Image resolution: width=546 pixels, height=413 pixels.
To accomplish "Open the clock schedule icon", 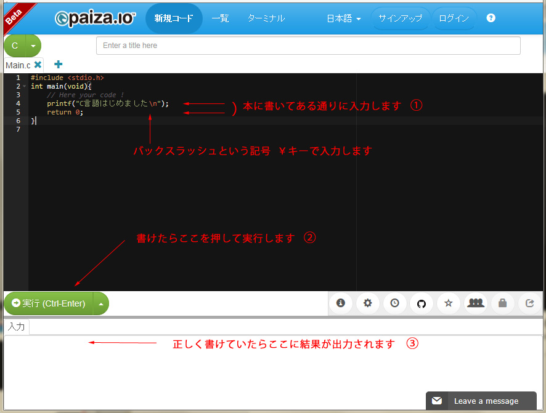I will 394,303.
